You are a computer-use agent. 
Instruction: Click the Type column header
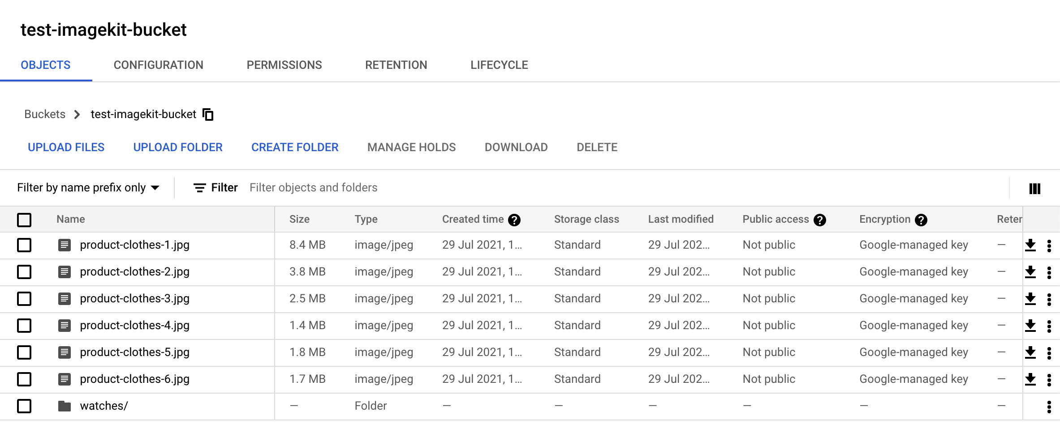coord(366,219)
